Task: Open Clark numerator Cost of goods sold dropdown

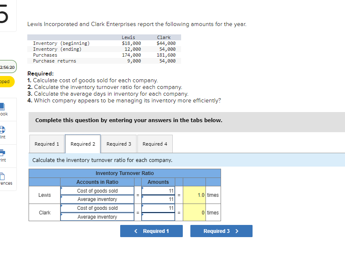Action: [97, 208]
